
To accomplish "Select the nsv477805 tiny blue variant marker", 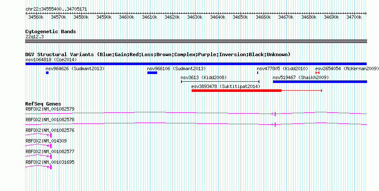I will 258,73.
